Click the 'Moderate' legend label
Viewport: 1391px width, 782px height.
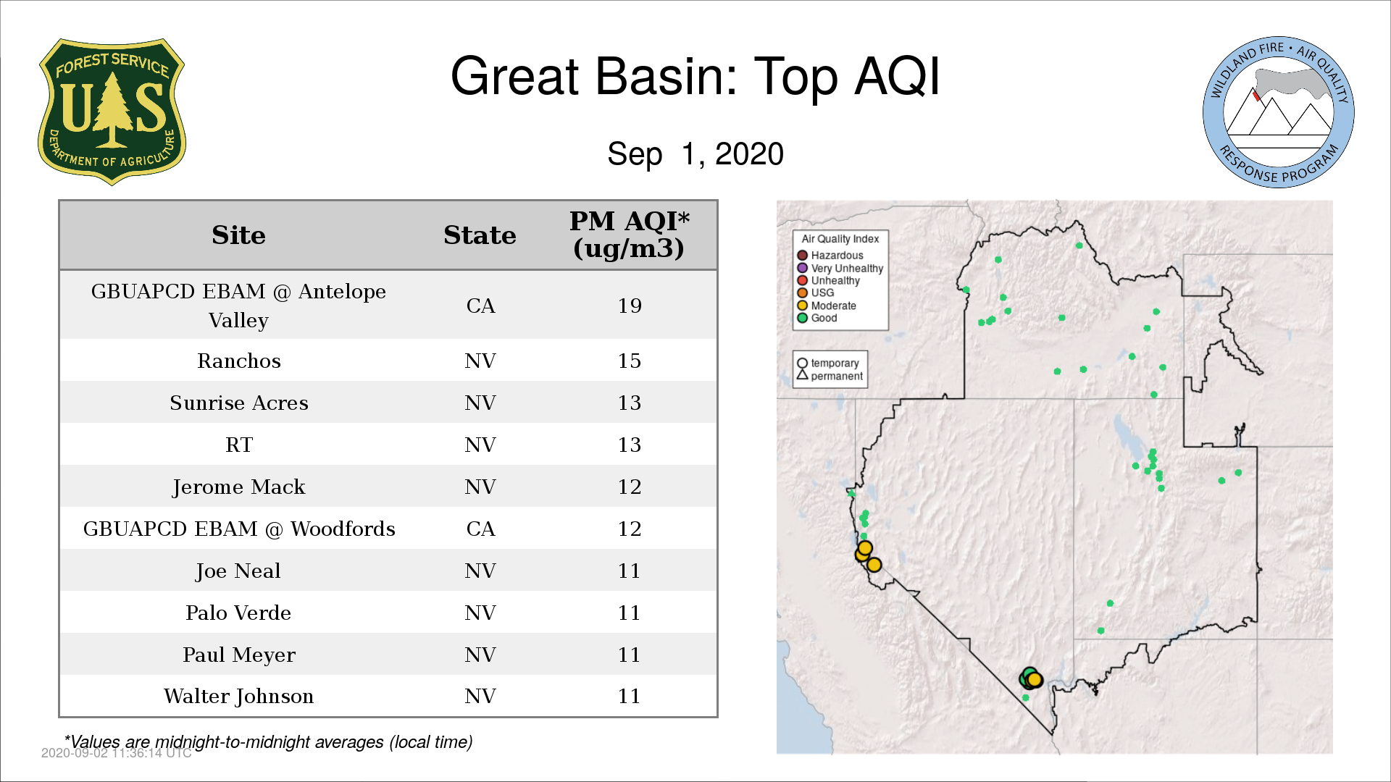833,306
